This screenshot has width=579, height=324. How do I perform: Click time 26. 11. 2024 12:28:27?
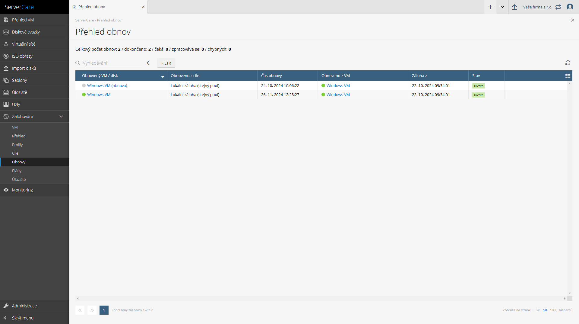coord(280,95)
